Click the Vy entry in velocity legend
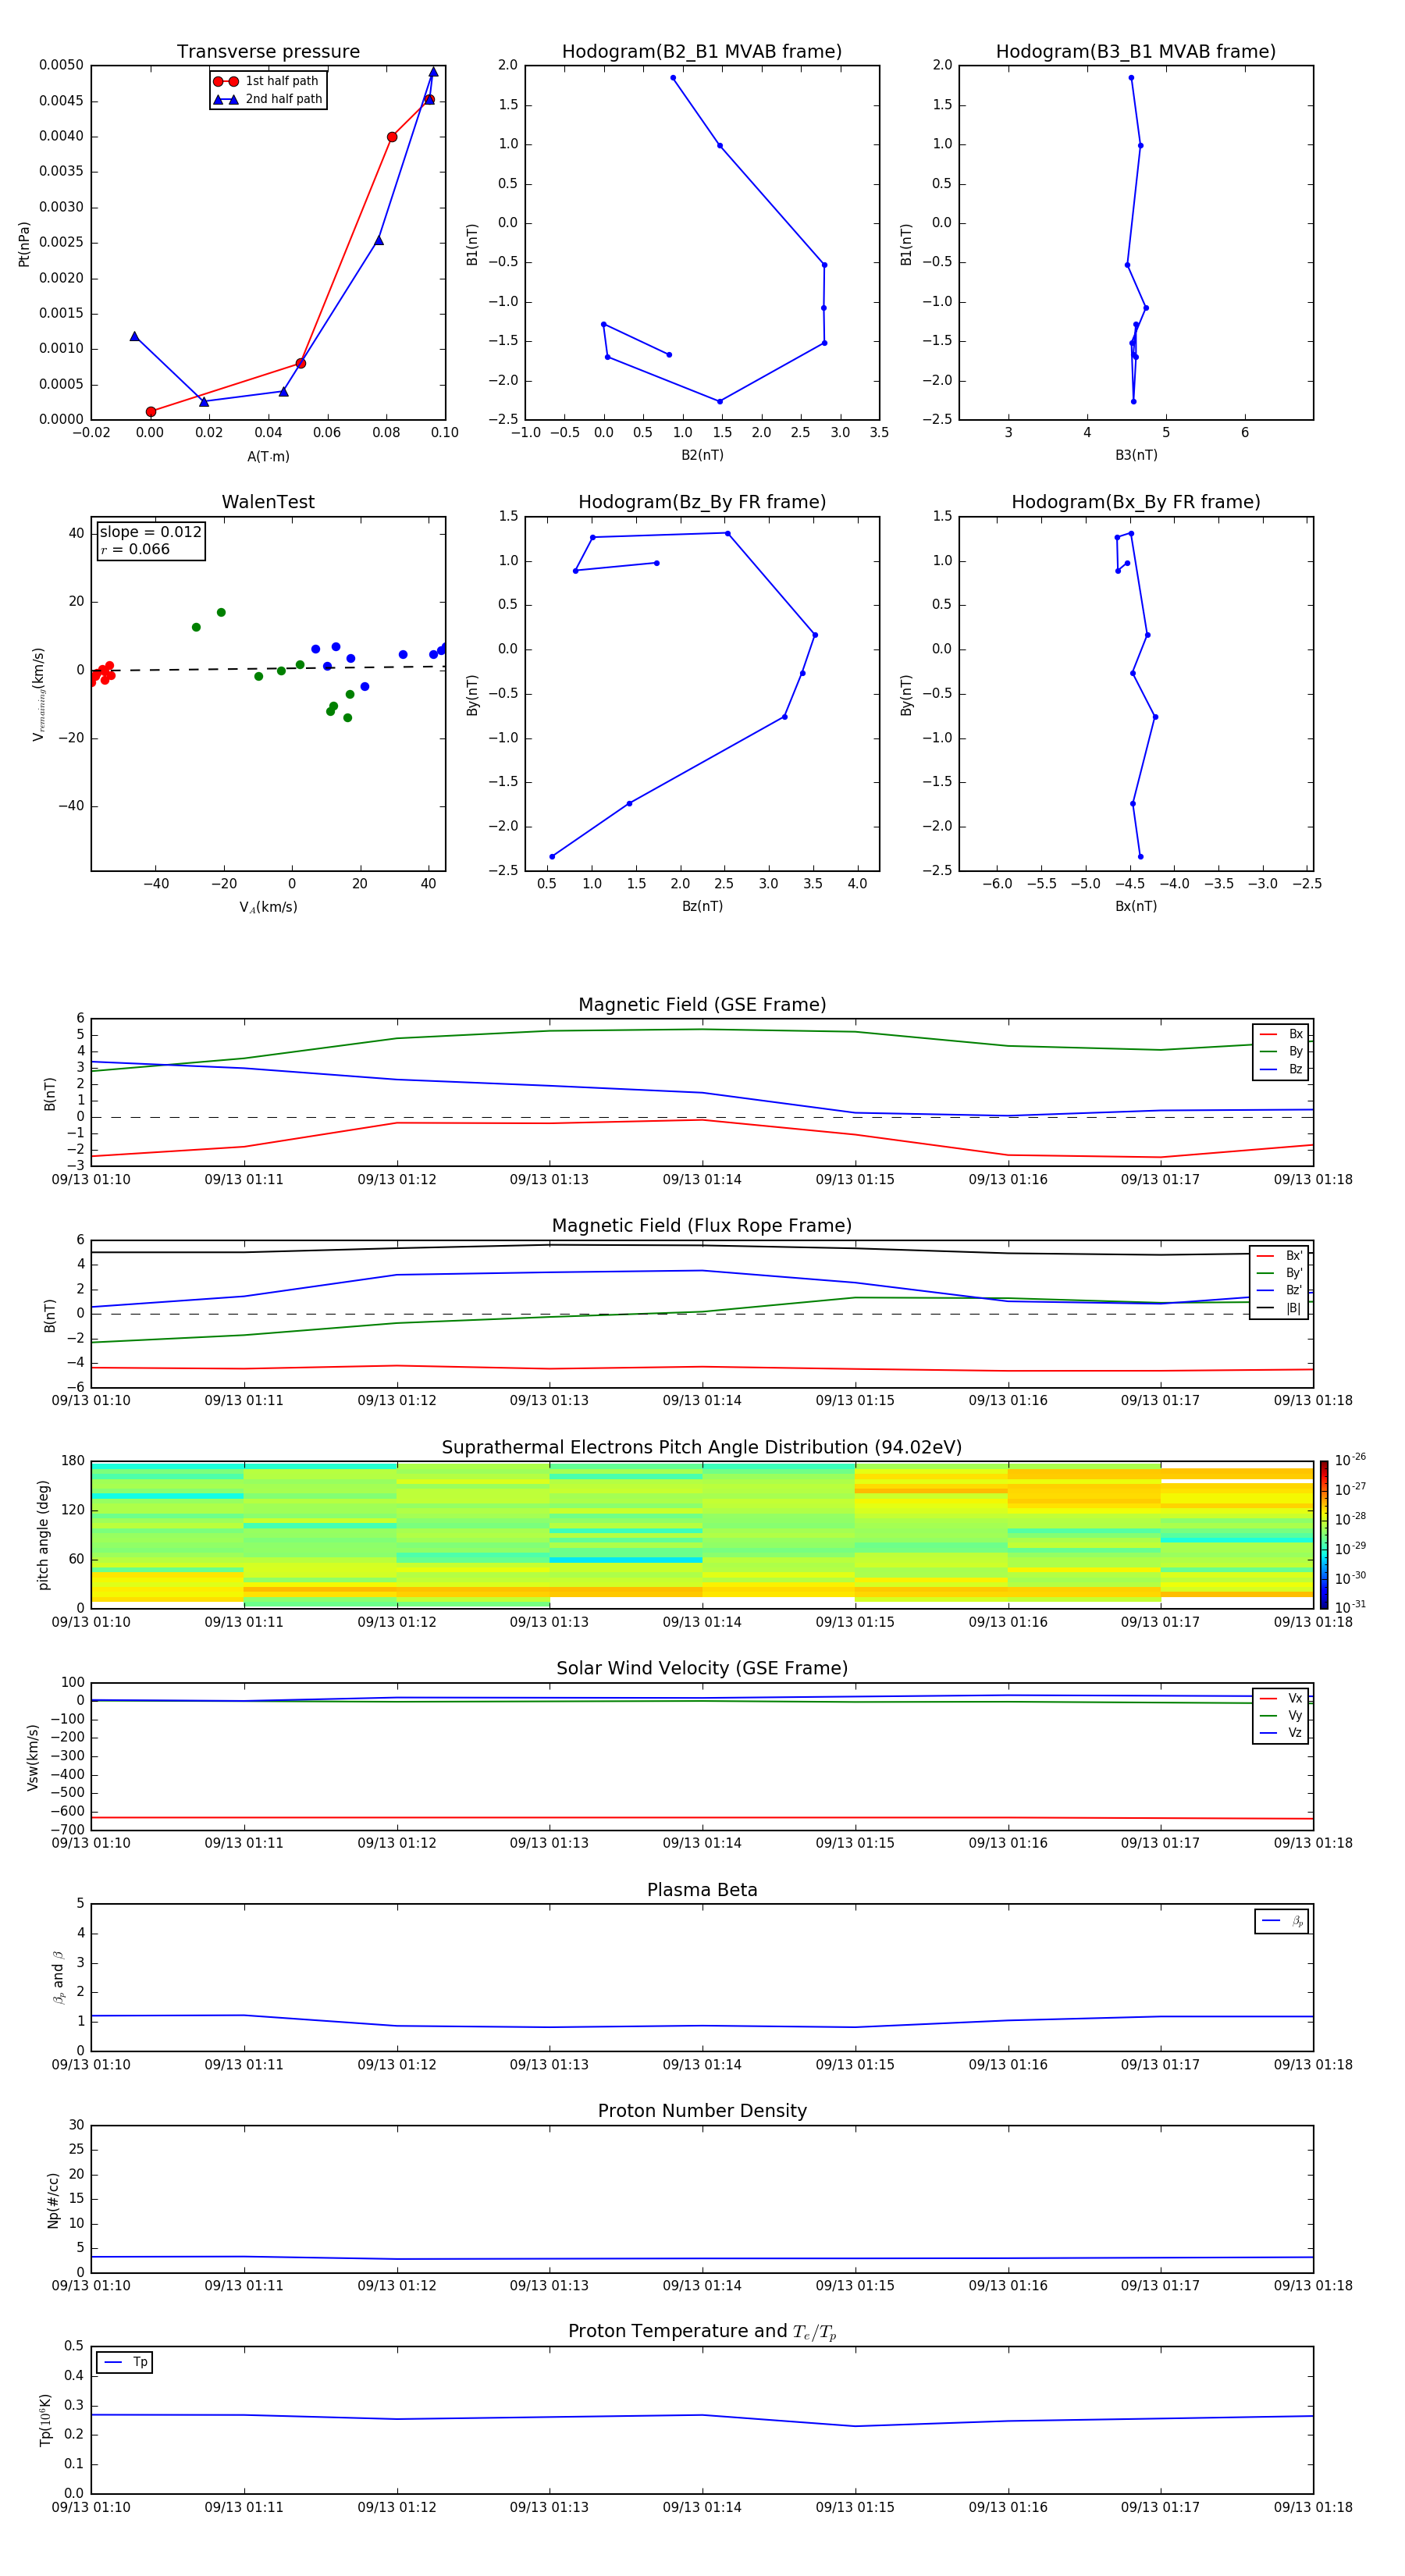 click(x=1281, y=1716)
